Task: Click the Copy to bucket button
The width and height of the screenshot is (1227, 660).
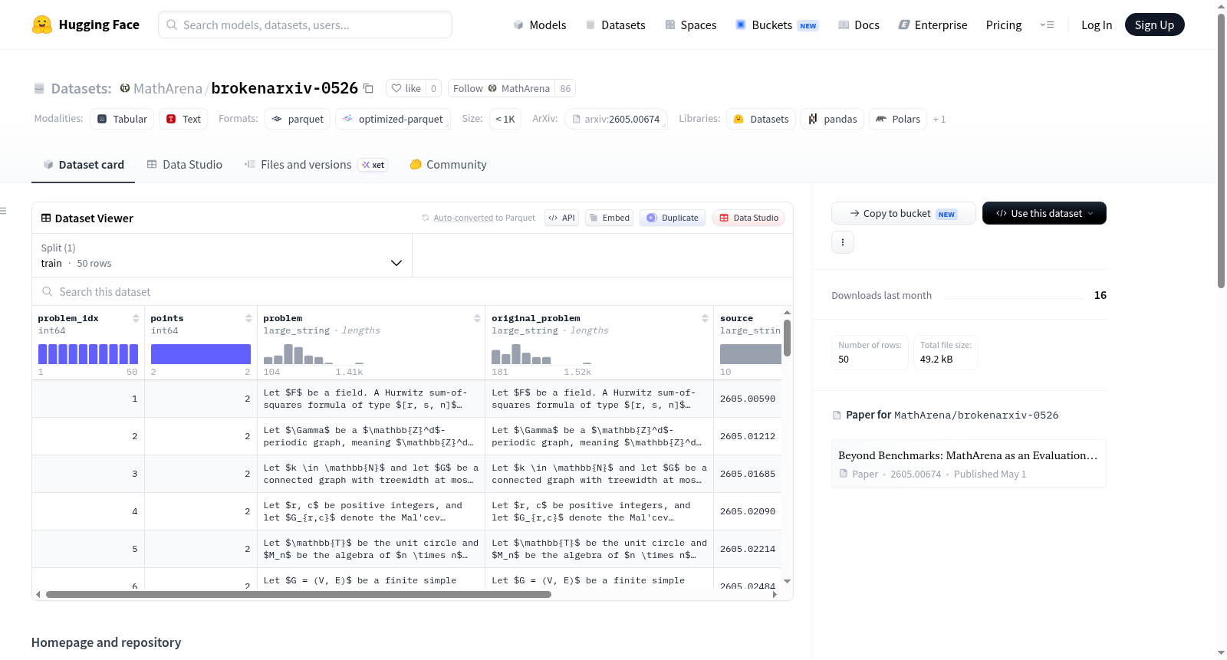Action: coord(903,213)
